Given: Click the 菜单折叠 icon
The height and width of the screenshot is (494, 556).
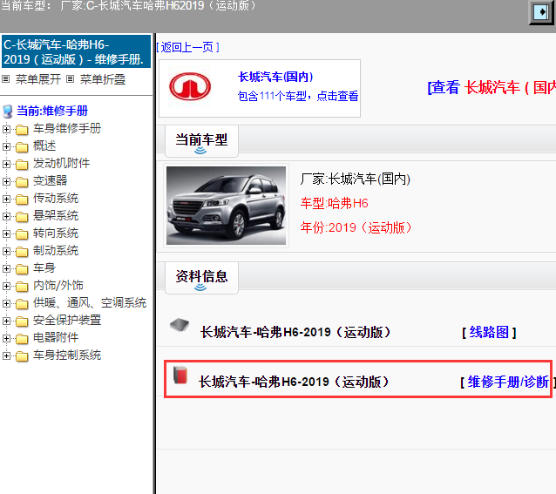Looking at the screenshot, I should (71, 78).
